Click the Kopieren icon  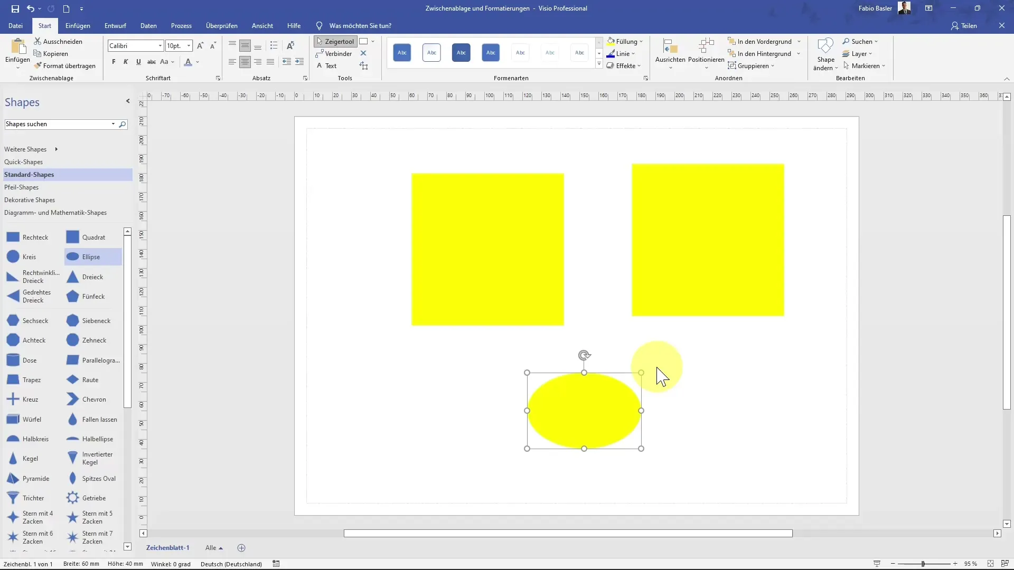click(37, 53)
